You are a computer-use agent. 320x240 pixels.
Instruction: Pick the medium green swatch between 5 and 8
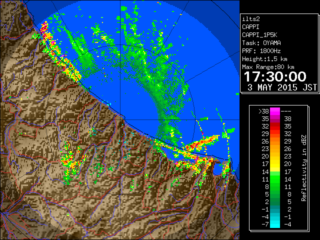tap(275, 194)
